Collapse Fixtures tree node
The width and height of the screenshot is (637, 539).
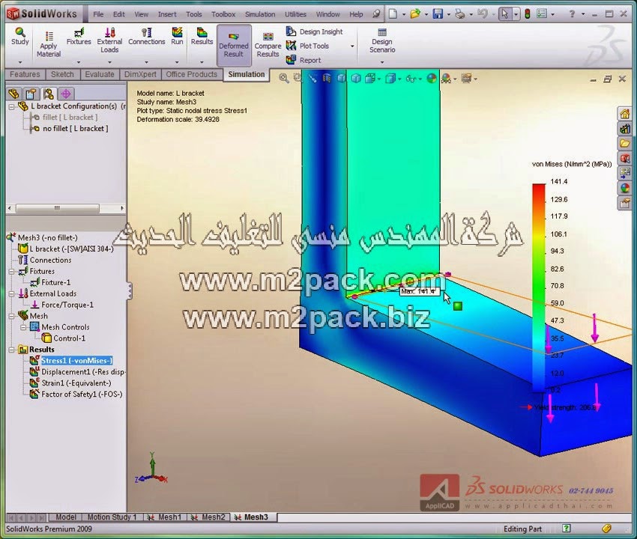(x=11, y=271)
